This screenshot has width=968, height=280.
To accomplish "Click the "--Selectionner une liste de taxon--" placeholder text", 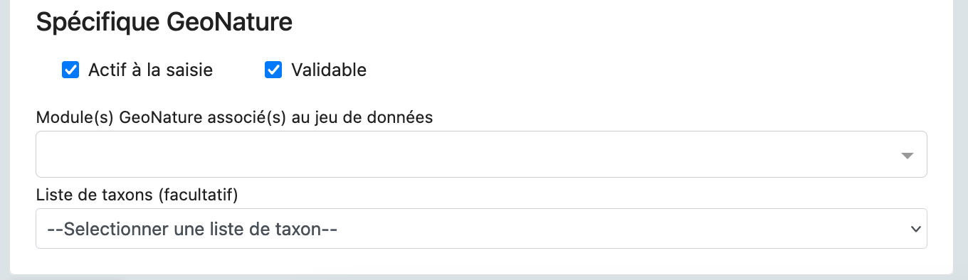I will (x=191, y=229).
